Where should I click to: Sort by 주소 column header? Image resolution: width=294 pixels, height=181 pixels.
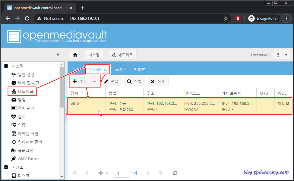(162, 93)
